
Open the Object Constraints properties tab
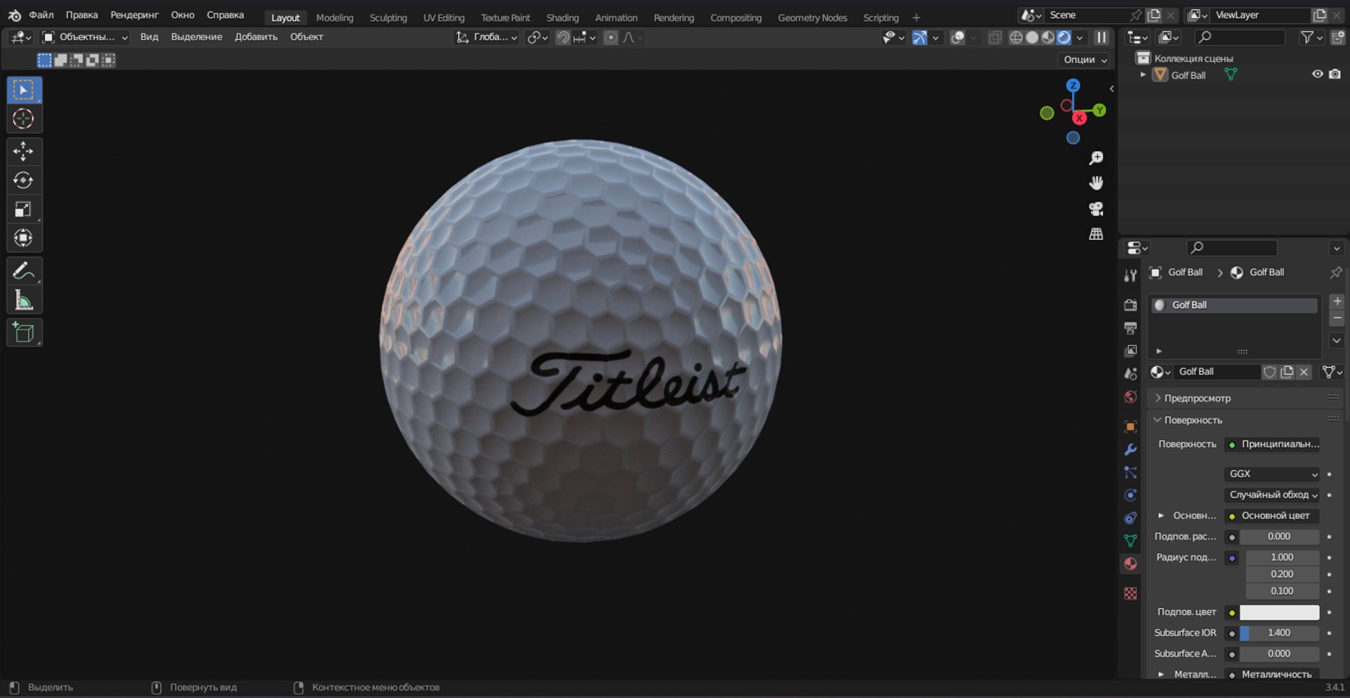pos(1130,518)
